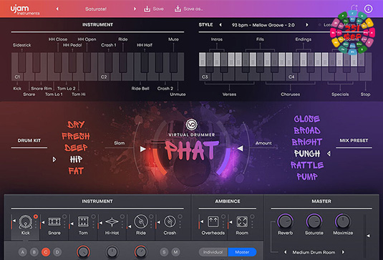Select next reverb room type

tap(343, 252)
